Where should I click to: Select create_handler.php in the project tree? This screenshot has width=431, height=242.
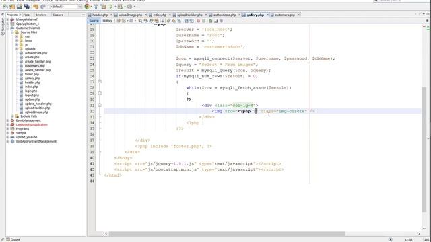[38, 61]
